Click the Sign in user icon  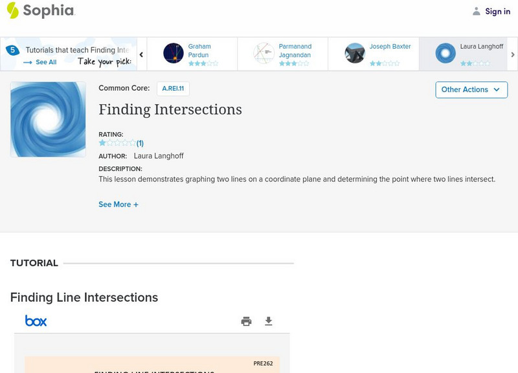477,11
